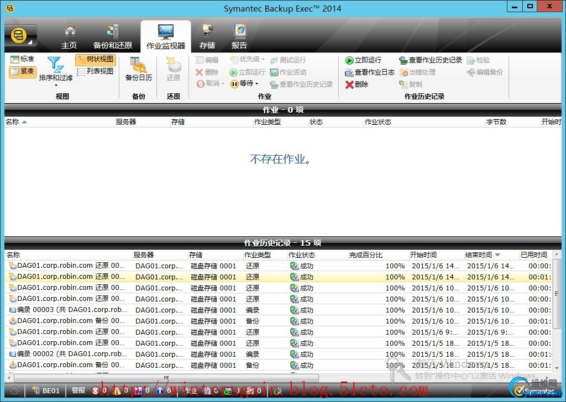
Task: Click the yellow warning alert count icon
Action: (117, 391)
